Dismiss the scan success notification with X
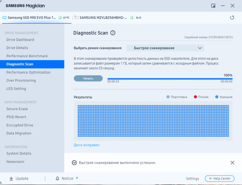Image resolution: width=242 pixels, height=185 pixels. [x=232, y=162]
